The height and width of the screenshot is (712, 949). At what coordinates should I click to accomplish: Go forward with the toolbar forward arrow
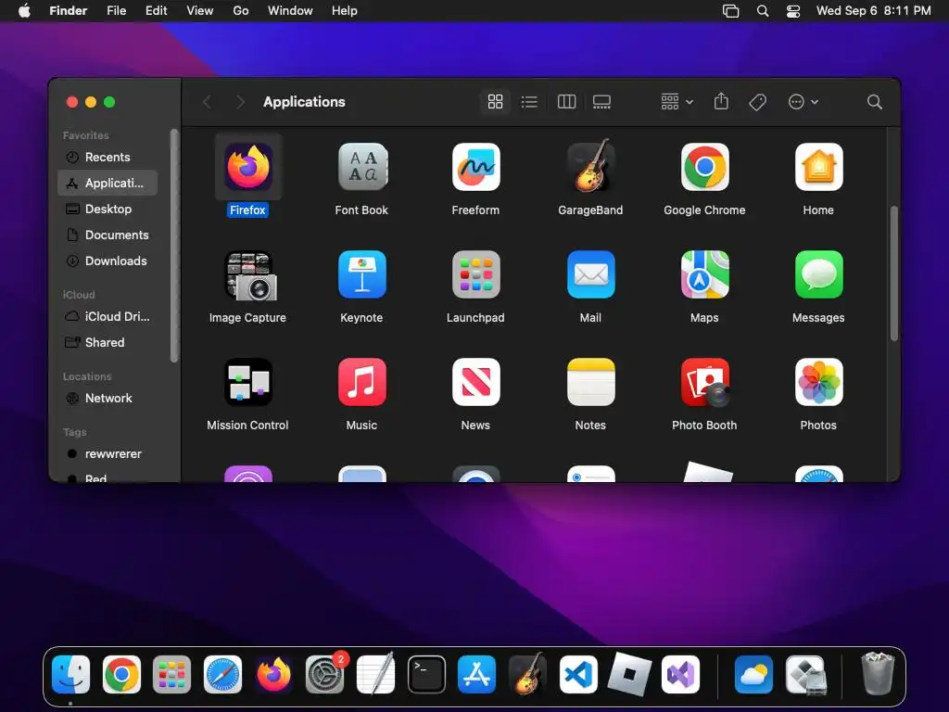tap(240, 102)
